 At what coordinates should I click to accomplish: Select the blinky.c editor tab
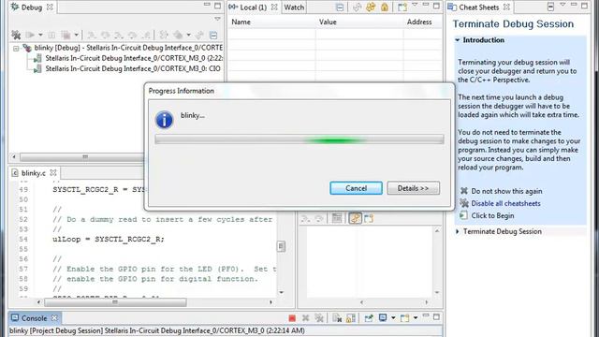point(34,173)
